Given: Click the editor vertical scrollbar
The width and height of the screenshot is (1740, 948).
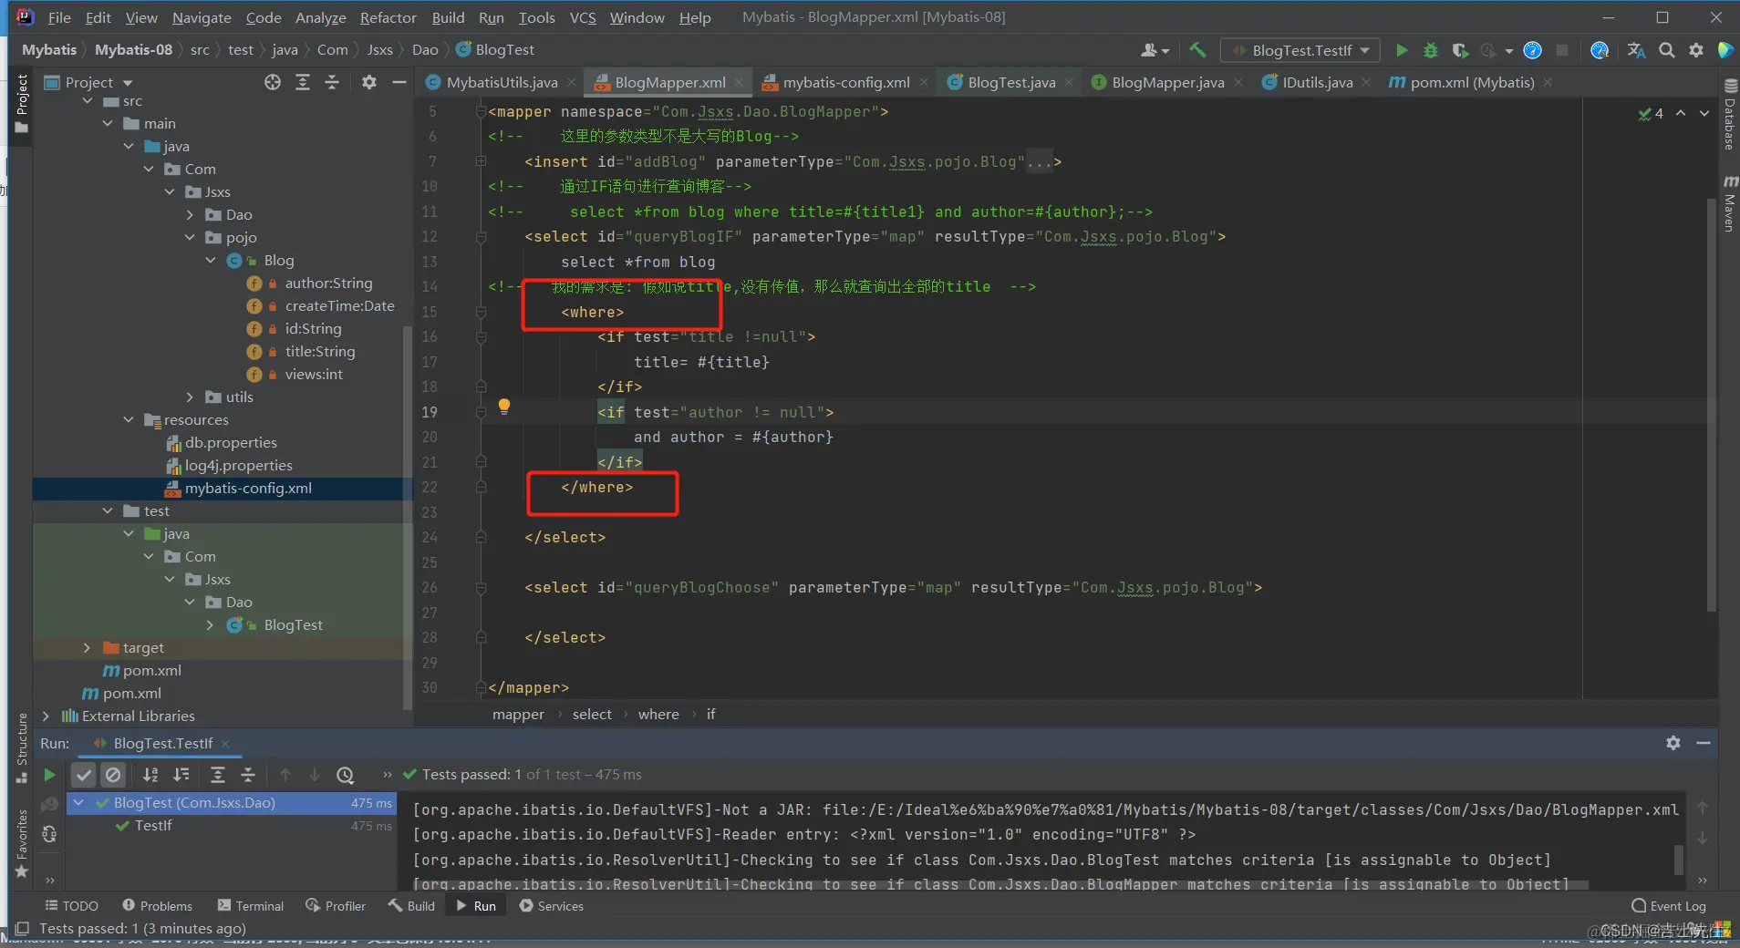Looking at the screenshot, I should [1712, 406].
